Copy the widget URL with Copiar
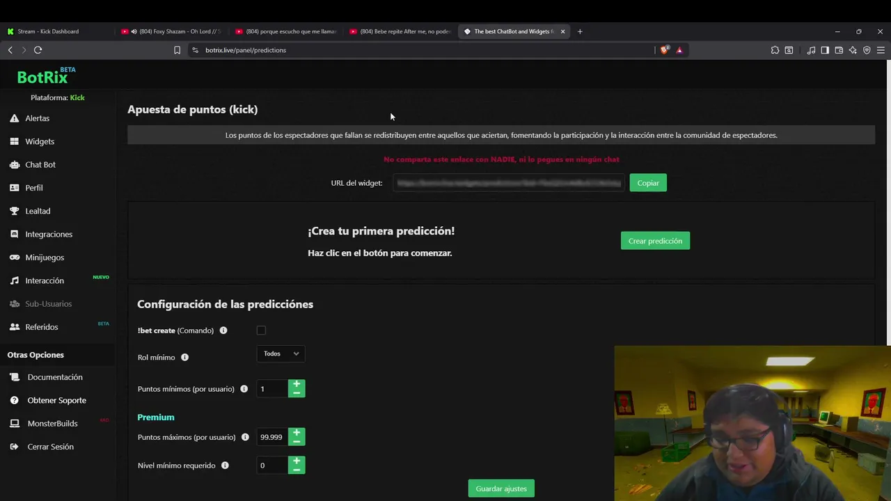Screen dimensions: 891x501 coord(648,183)
